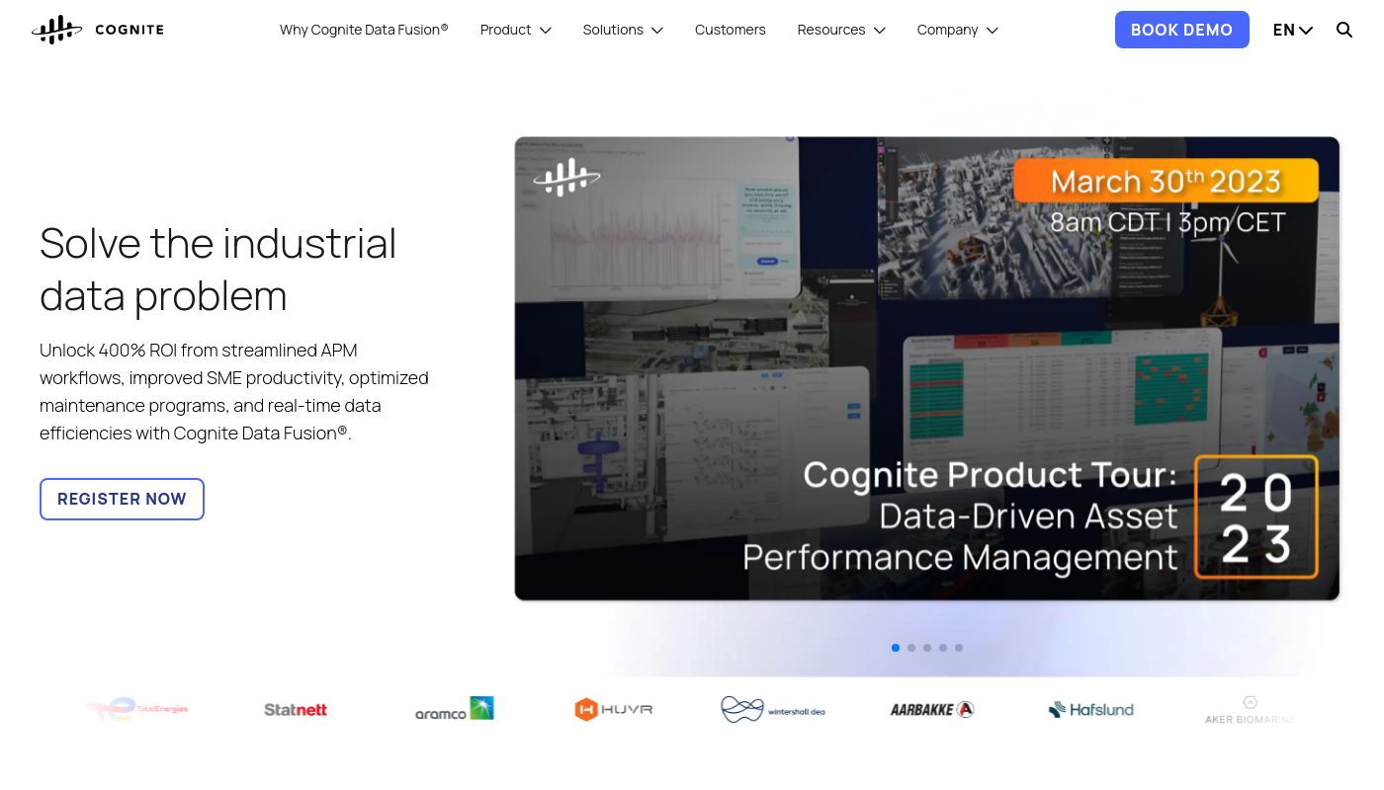Image resolution: width=1384 pixels, height=790 pixels.
Task: Click the AARBAKKE logo
Action: (932, 709)
